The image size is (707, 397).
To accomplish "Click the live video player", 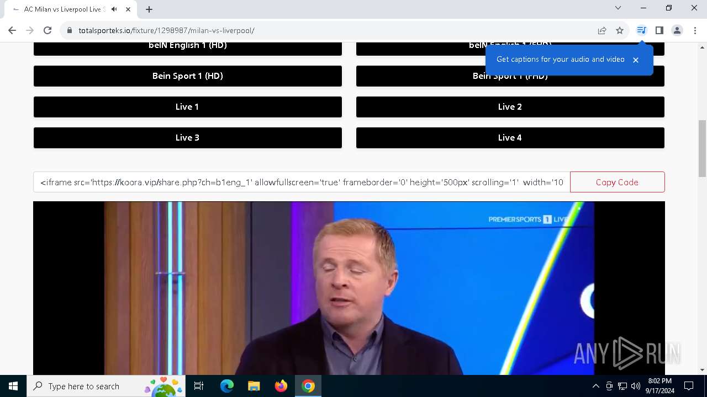I will click(x=349, y=288).
